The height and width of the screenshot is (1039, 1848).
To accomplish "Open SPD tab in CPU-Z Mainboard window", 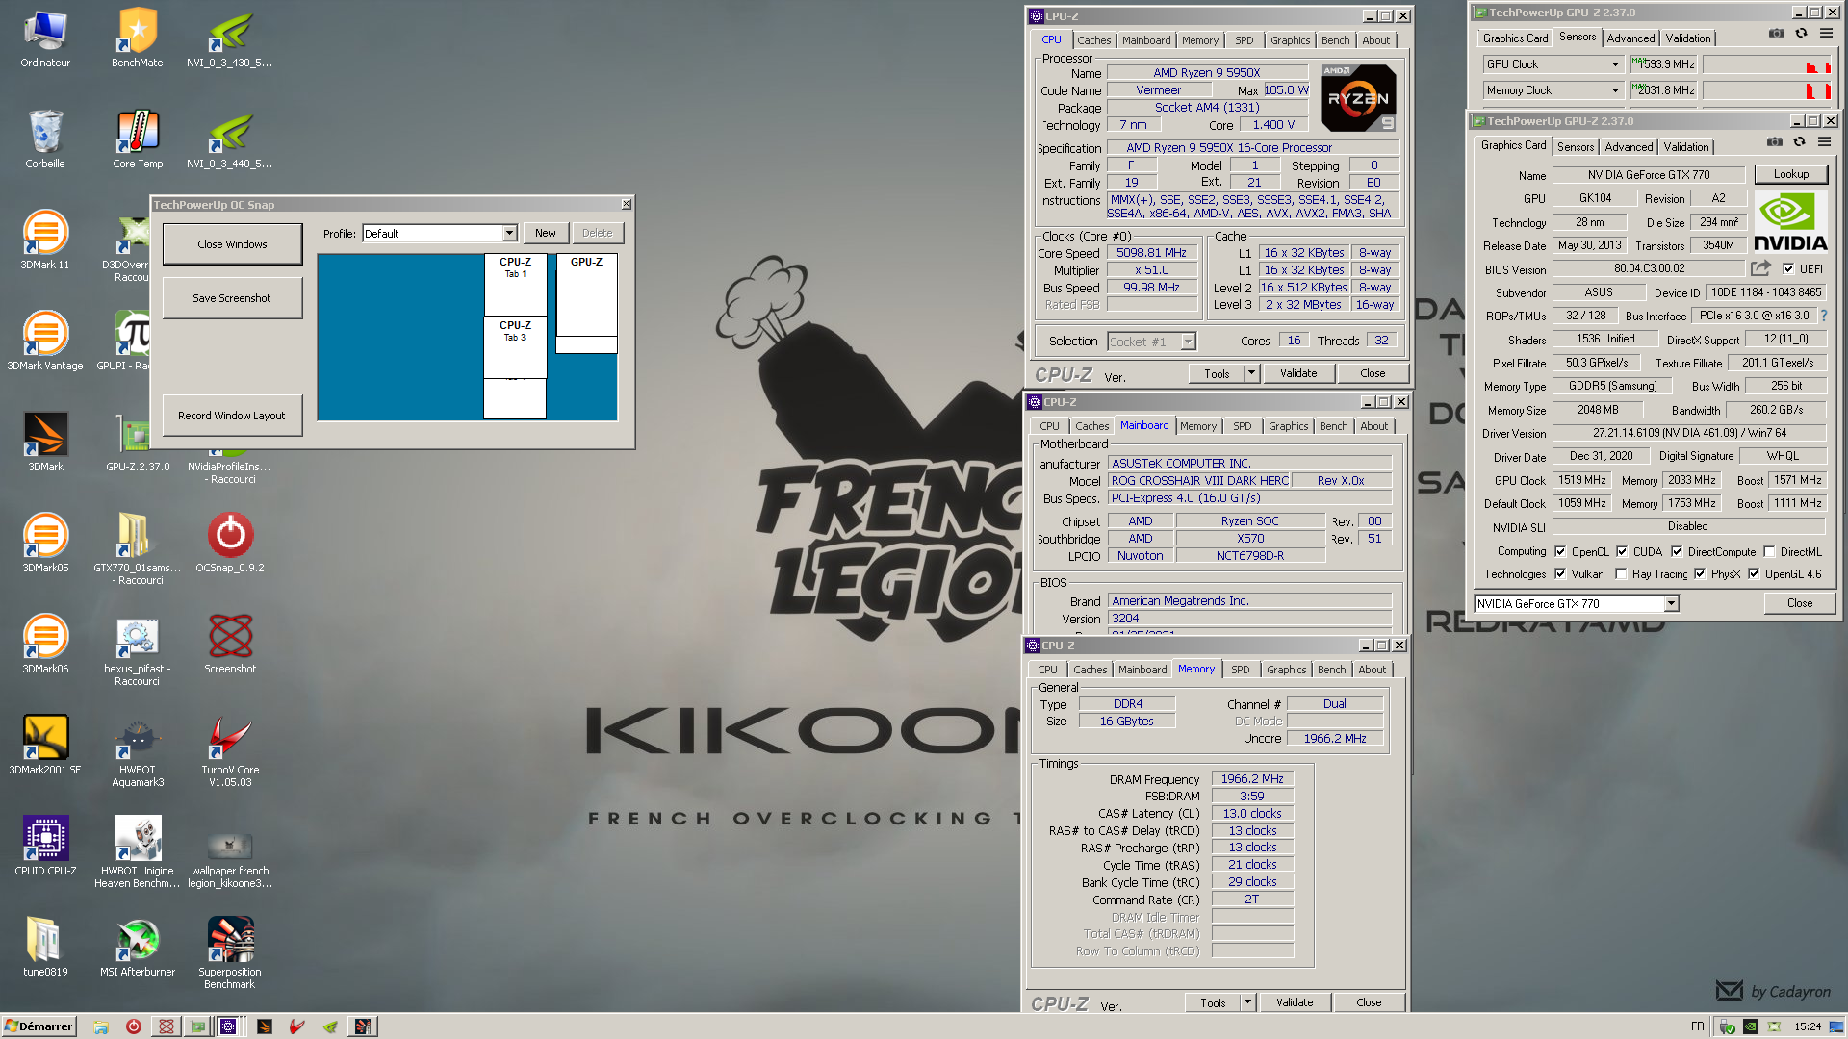I will click(1243, 426).
